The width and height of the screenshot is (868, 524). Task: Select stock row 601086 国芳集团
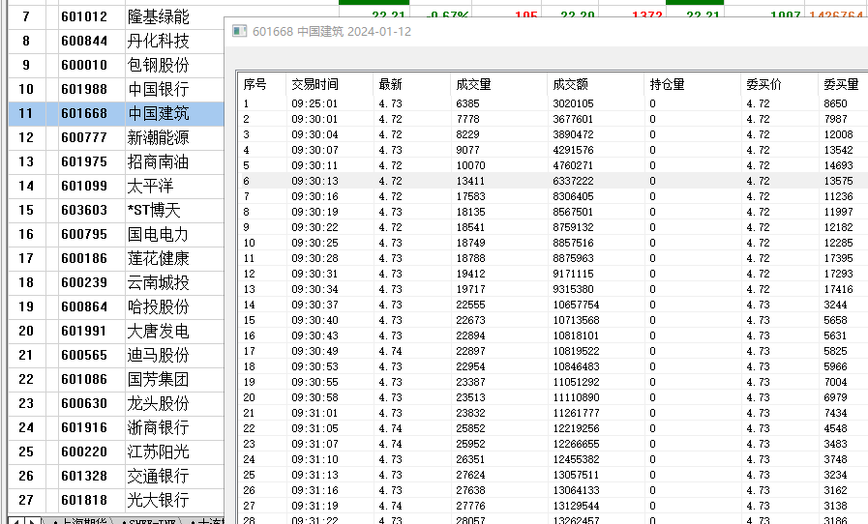(116, 379)
